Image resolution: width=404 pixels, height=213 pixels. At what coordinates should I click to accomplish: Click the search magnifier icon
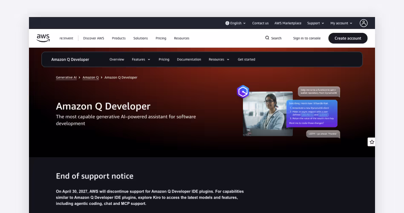pos(267,38)
